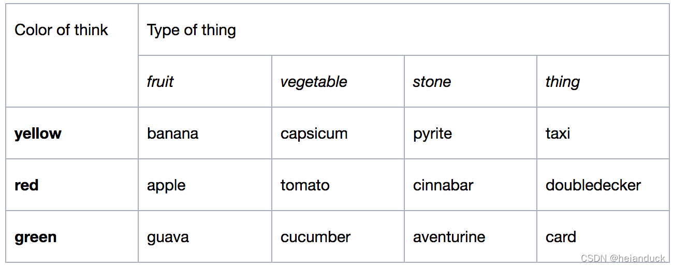Click the 'banana' cell

[x=205, y=133]
